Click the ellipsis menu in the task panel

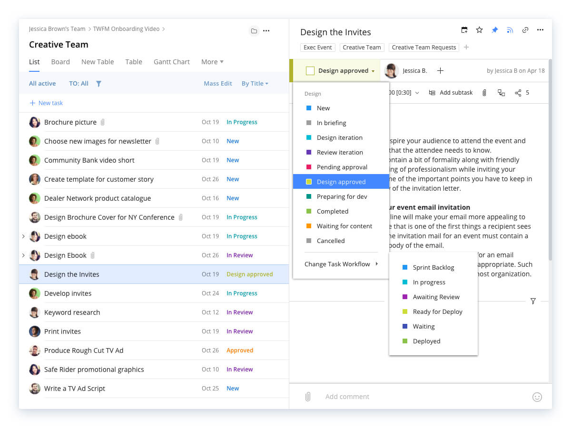pos(540,29)
